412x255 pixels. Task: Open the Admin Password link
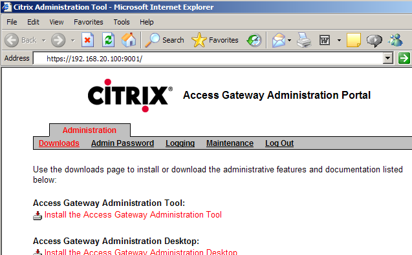[122, 143]
